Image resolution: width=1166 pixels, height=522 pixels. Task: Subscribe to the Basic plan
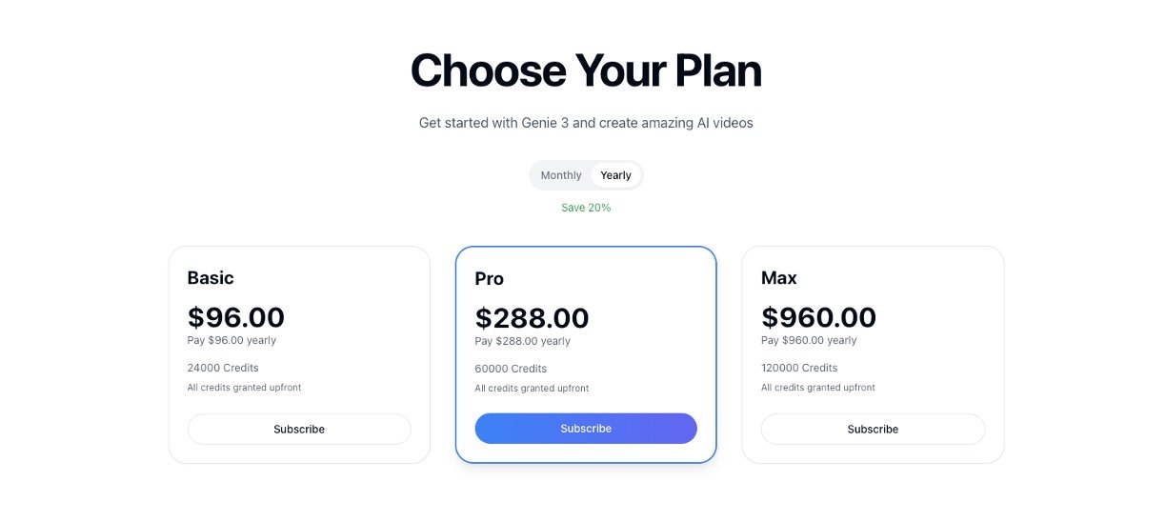click(x=299, y=430)
